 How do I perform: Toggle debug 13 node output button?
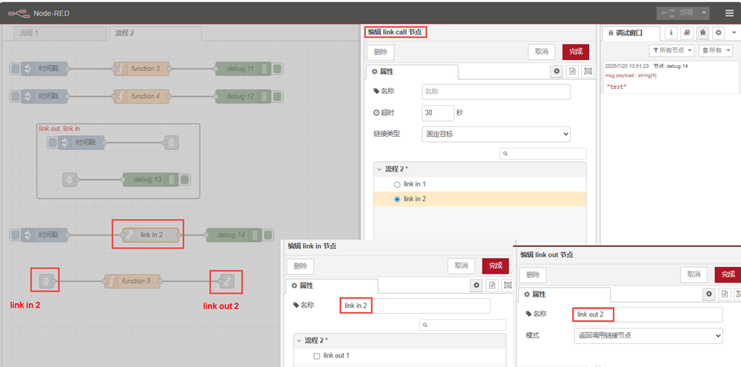(x=185, y=180)
